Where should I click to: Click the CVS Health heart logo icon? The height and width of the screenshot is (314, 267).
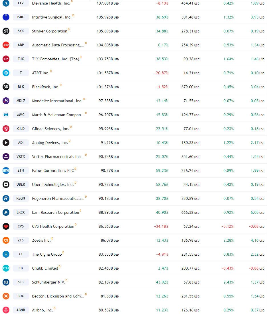[6, 226]
